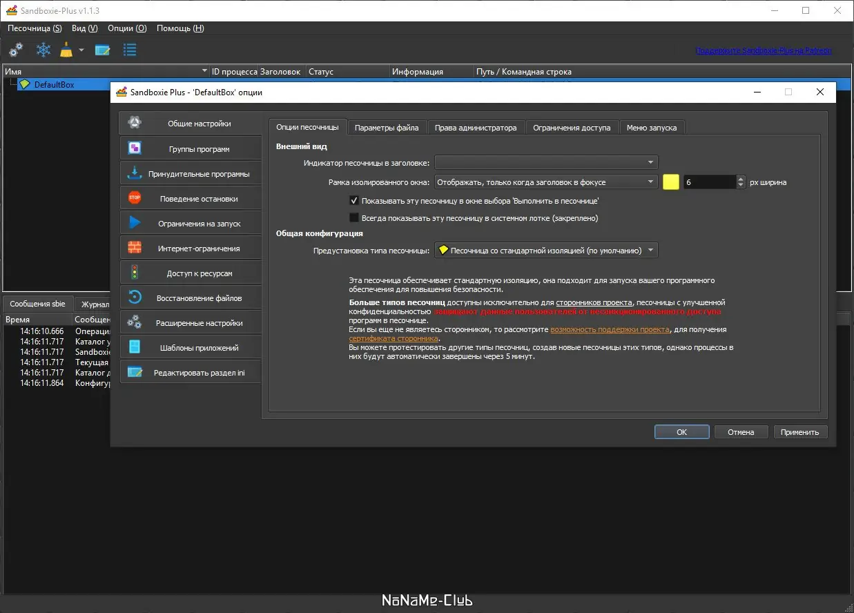Select the Журнал tab in bottom panel

(93, 304)
